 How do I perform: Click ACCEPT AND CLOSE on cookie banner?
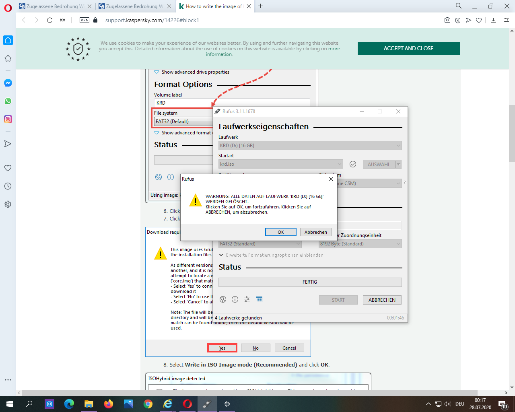[x=408, y=48]
